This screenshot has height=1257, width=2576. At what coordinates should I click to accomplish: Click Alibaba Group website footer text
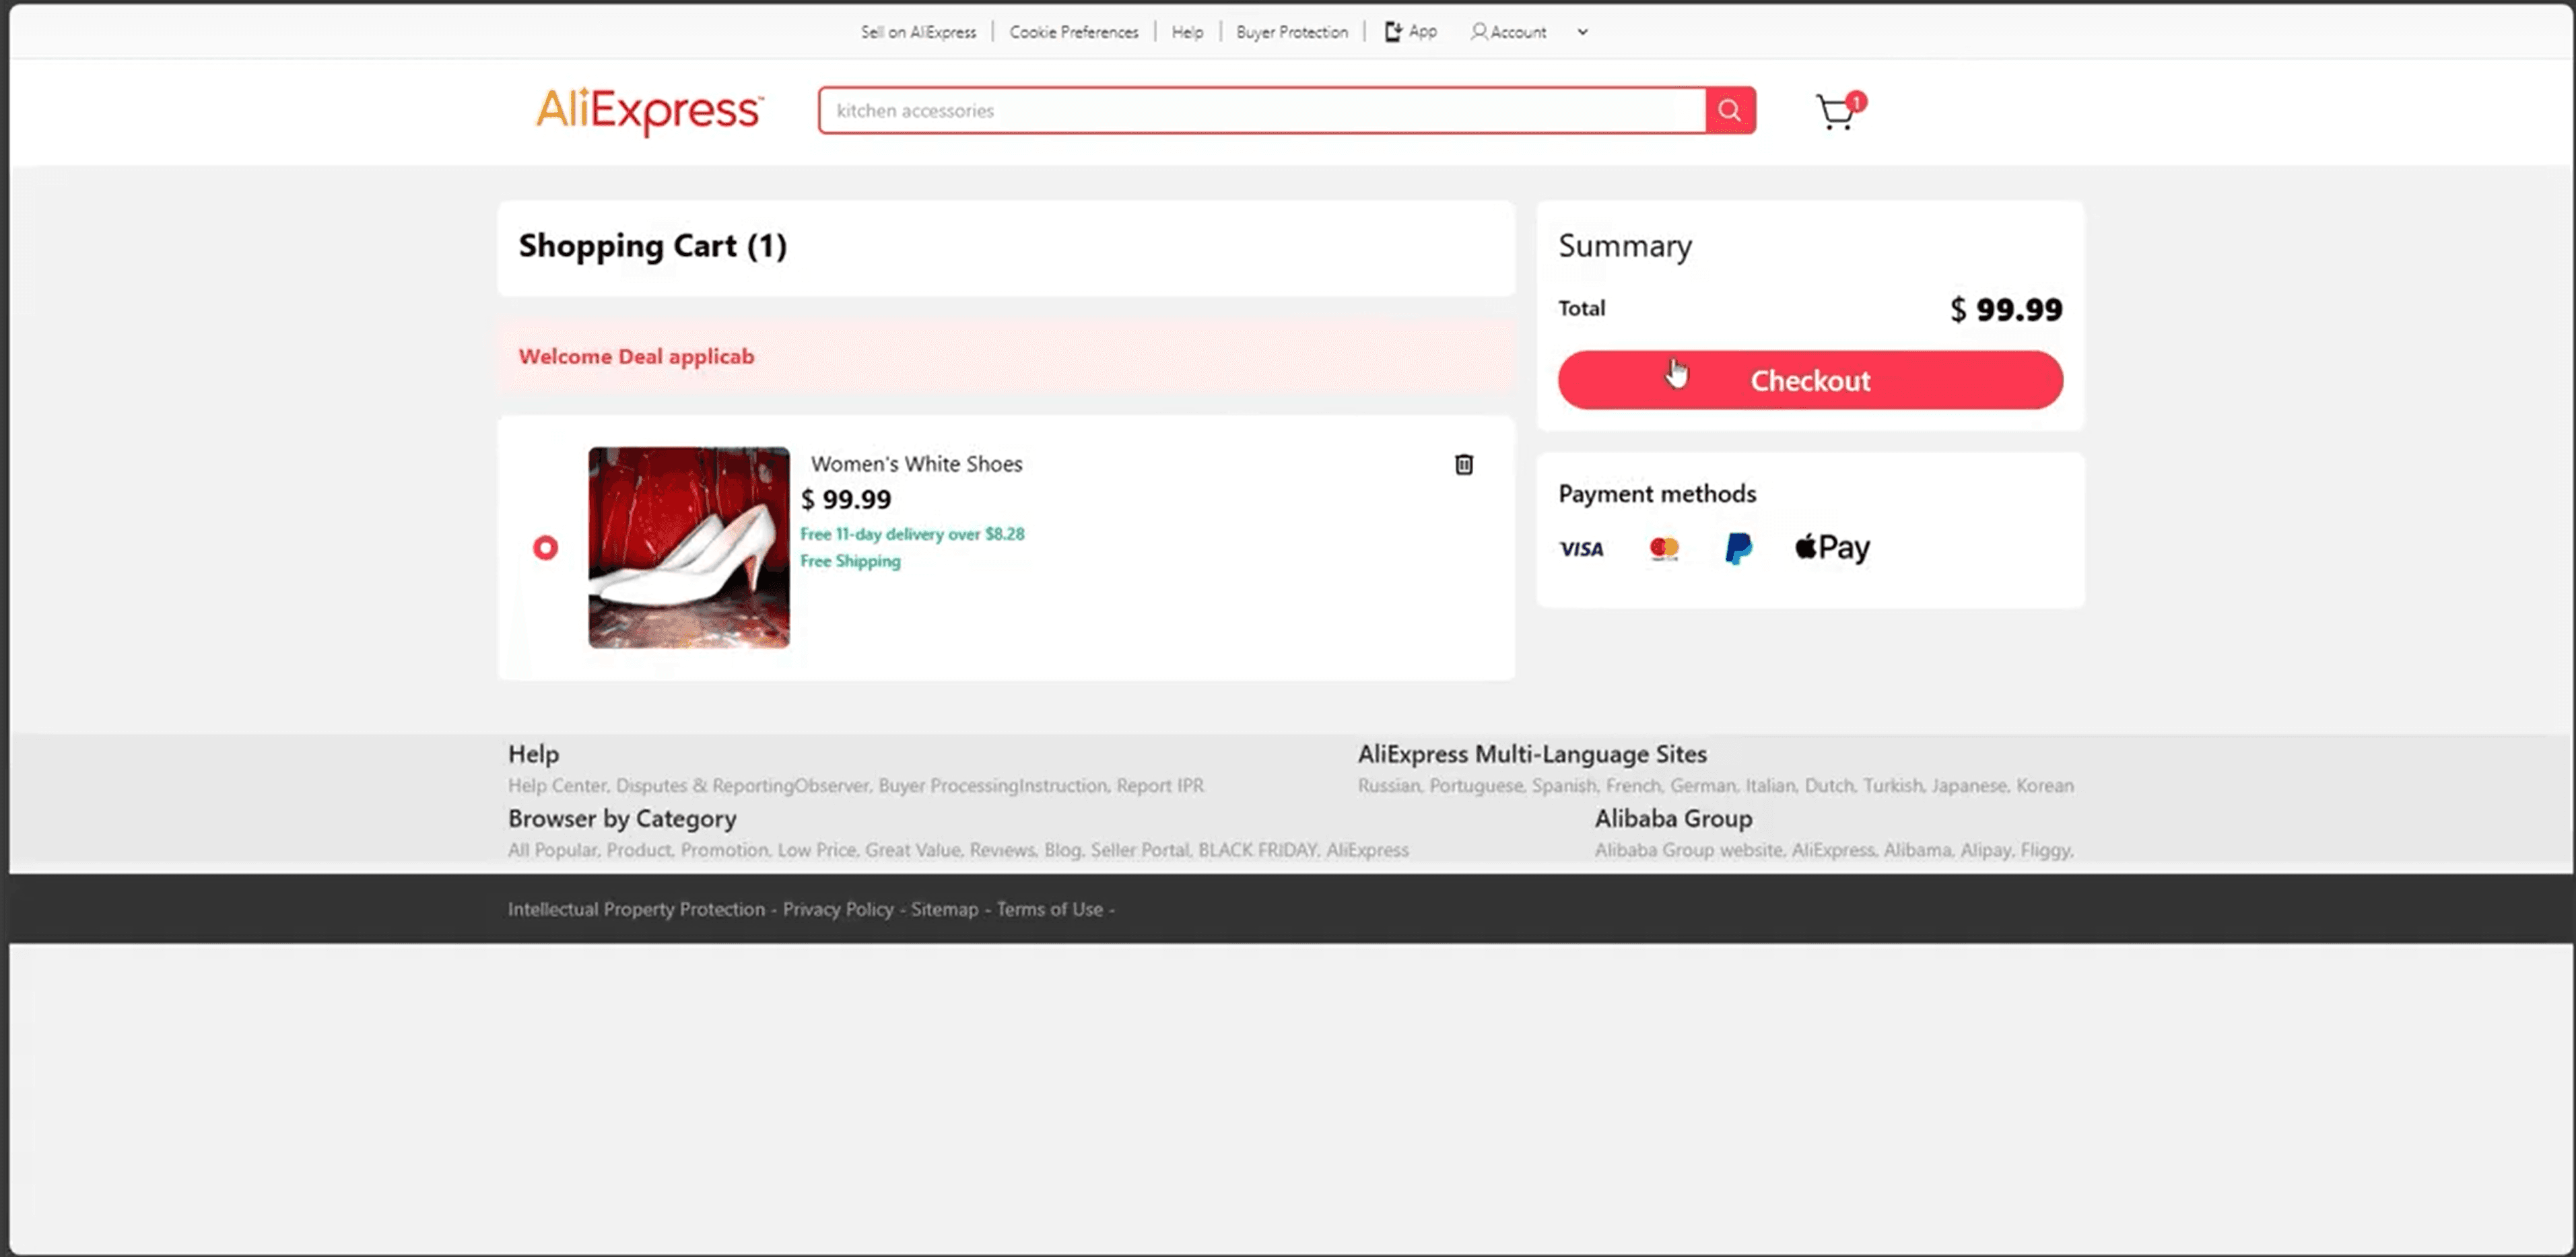tap(1689, 850)
